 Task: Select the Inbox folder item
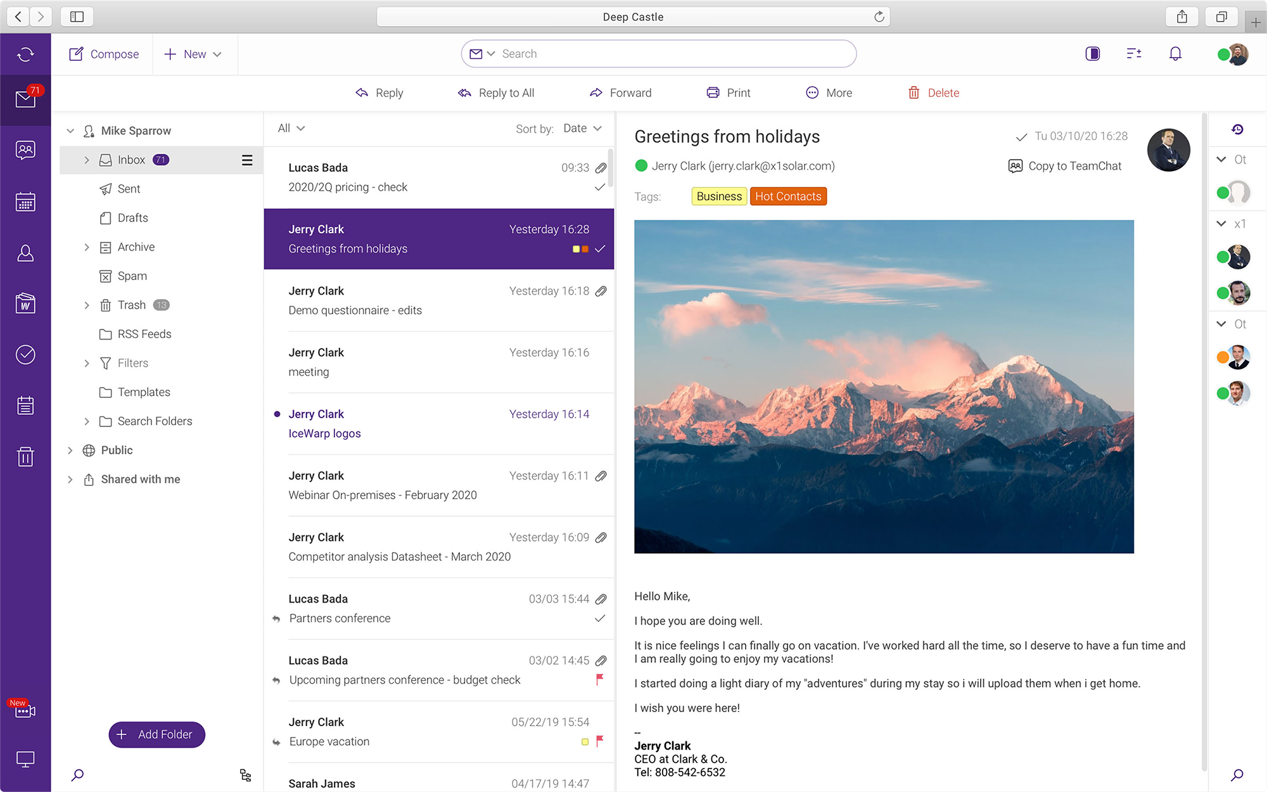132,160
